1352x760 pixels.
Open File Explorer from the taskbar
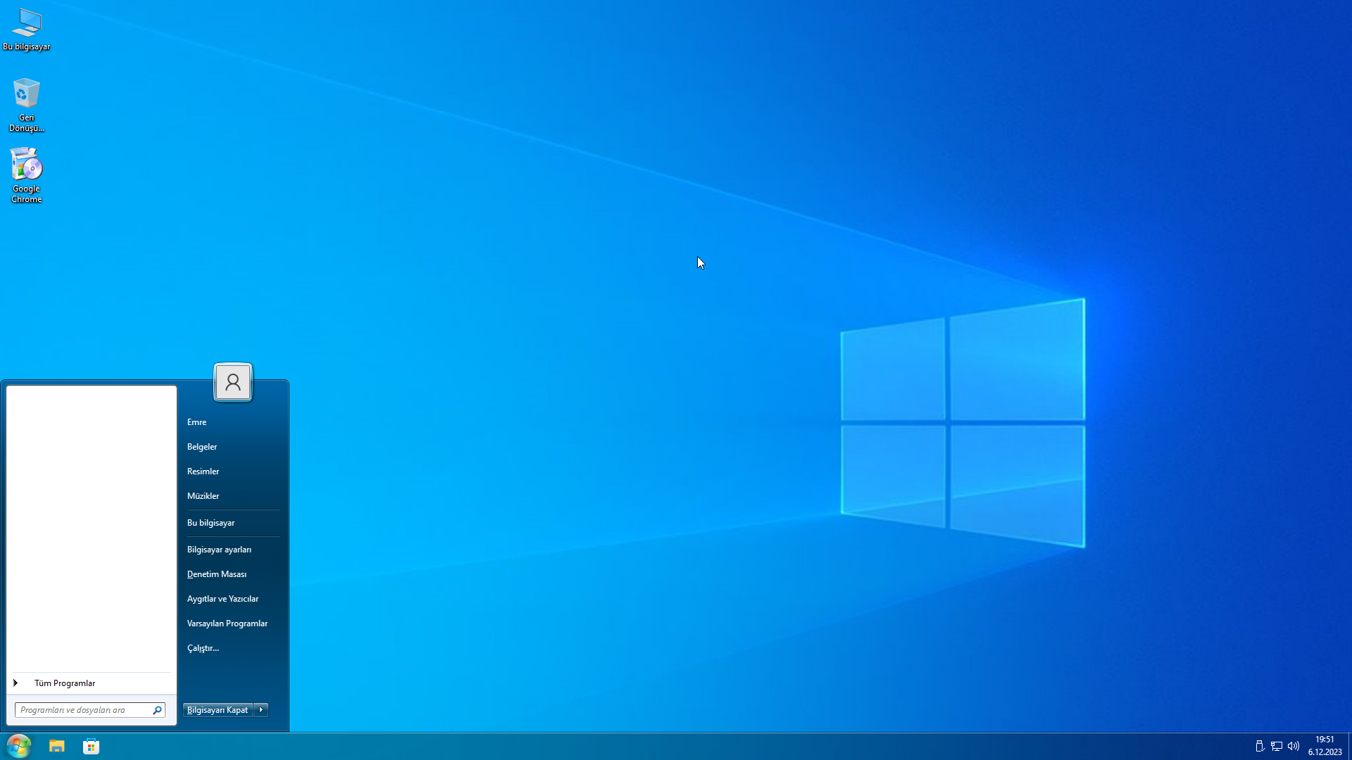pos(57,746)
